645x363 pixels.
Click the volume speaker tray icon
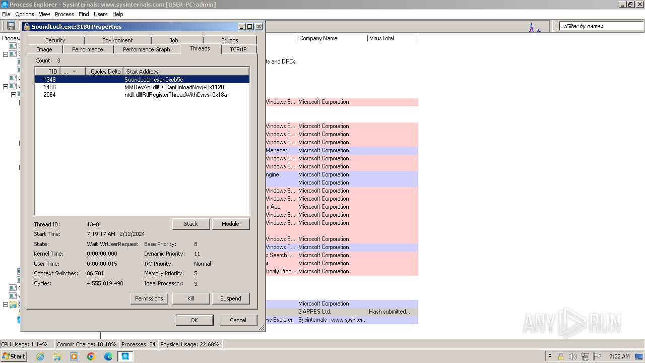point(572,356)
